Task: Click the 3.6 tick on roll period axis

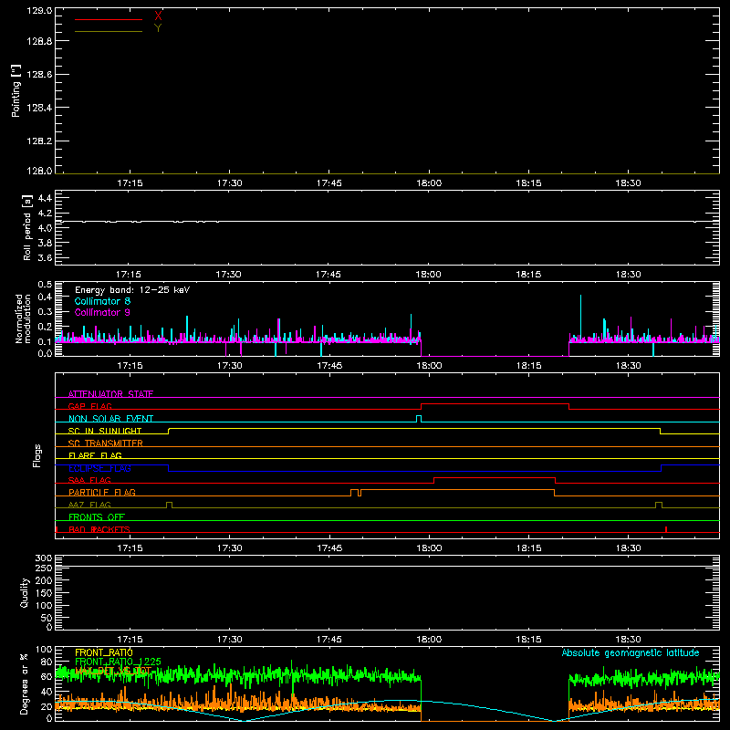Action: click(45, 257)
